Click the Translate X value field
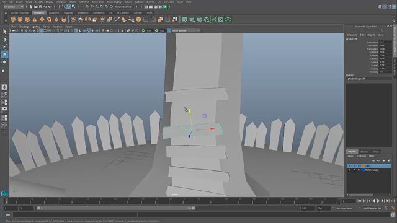Screen dimensions: 397x223 385,42
